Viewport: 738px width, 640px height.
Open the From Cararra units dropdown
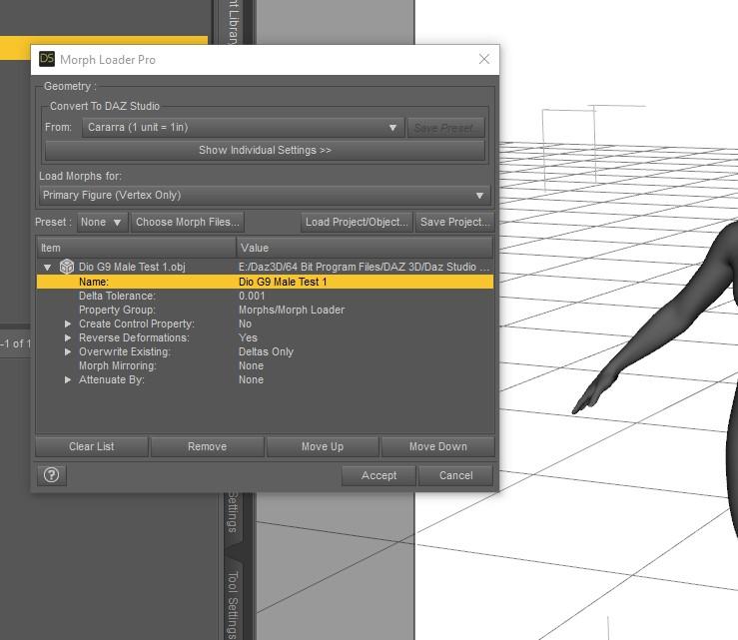243,128
